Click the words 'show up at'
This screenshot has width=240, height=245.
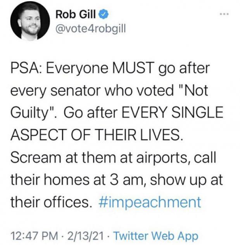click(x=186, y=180)
